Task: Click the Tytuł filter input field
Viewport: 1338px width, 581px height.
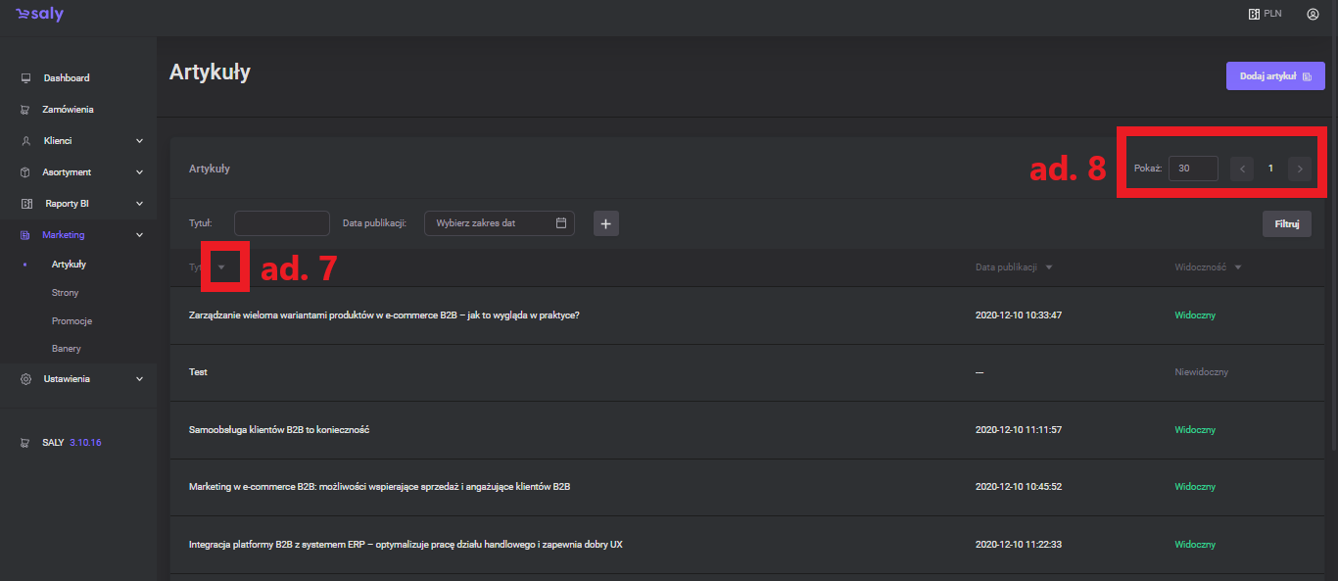Action: point(281,223)
